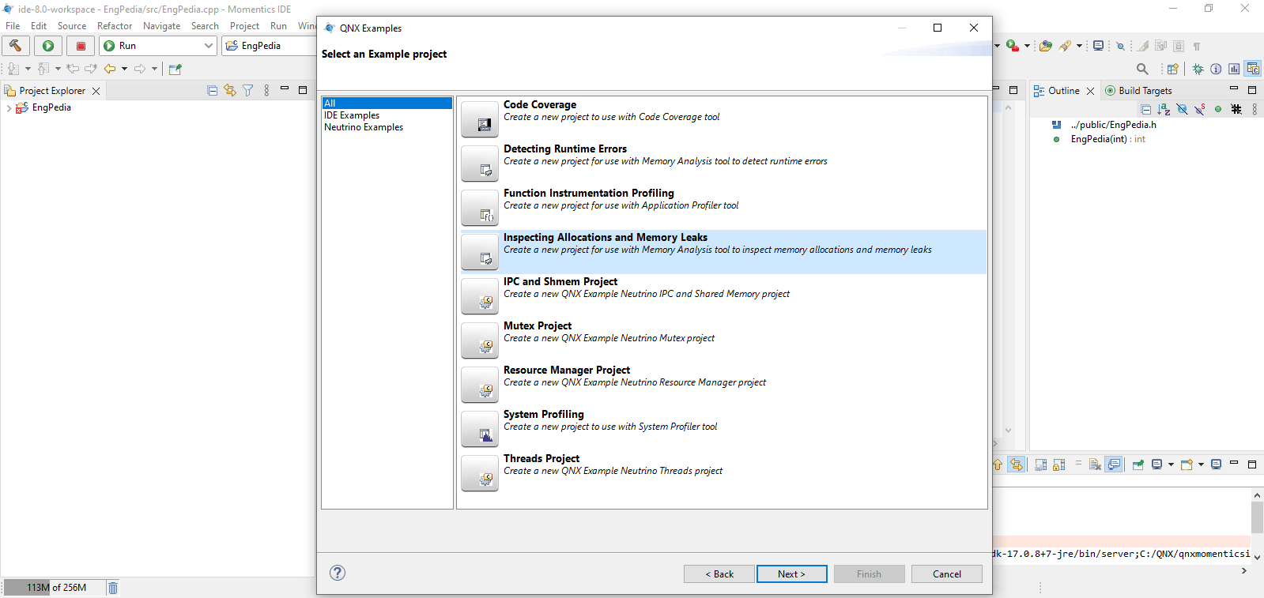Select Neutrino Examples in the category list
This screenshot has height=598, width=1264.
[x=364, y=127]
